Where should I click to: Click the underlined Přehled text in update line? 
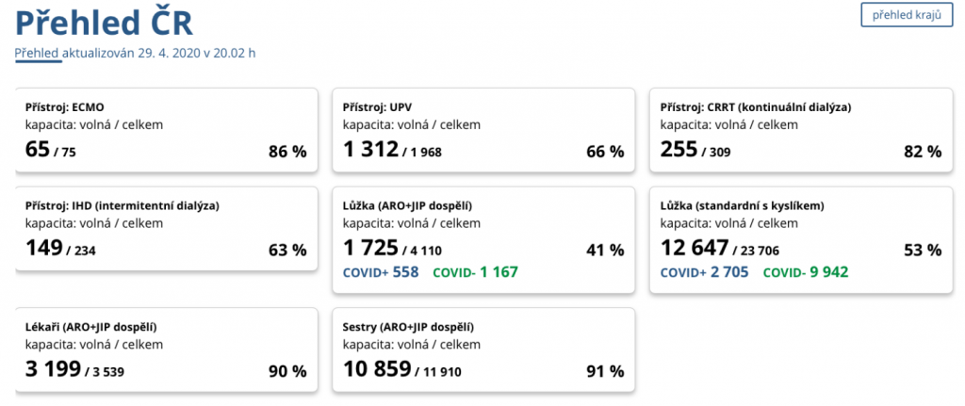[x=37, y=53]
